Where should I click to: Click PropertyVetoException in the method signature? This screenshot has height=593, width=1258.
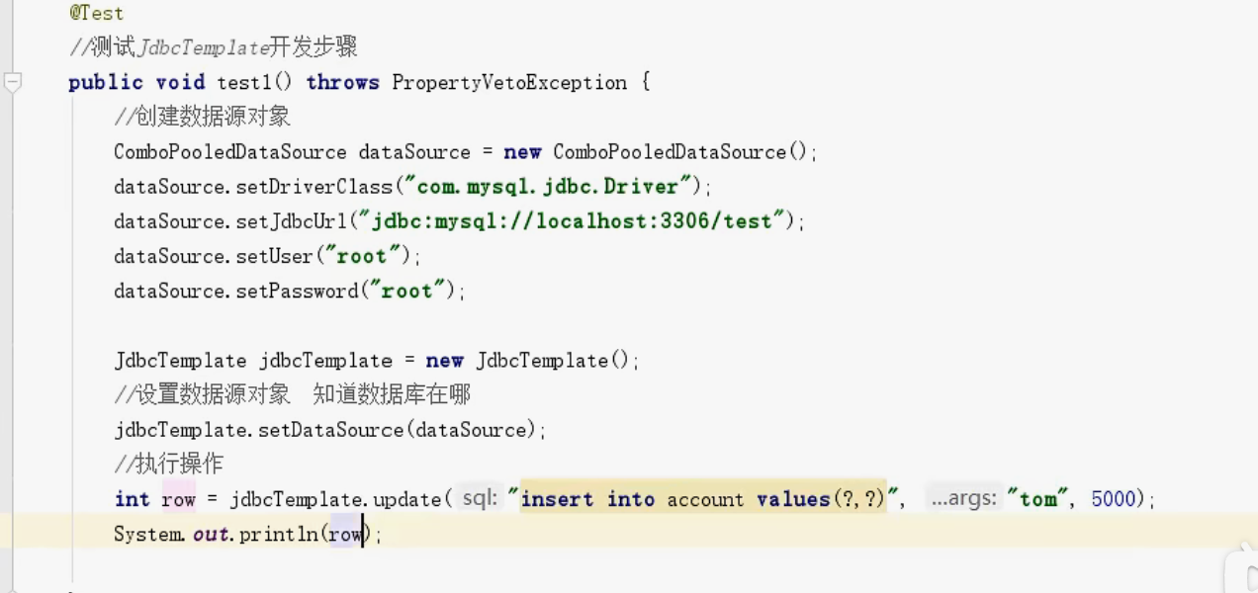(509, 83)
